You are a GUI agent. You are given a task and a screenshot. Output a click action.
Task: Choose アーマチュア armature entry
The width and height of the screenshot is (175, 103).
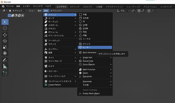(x=60, y=41)
